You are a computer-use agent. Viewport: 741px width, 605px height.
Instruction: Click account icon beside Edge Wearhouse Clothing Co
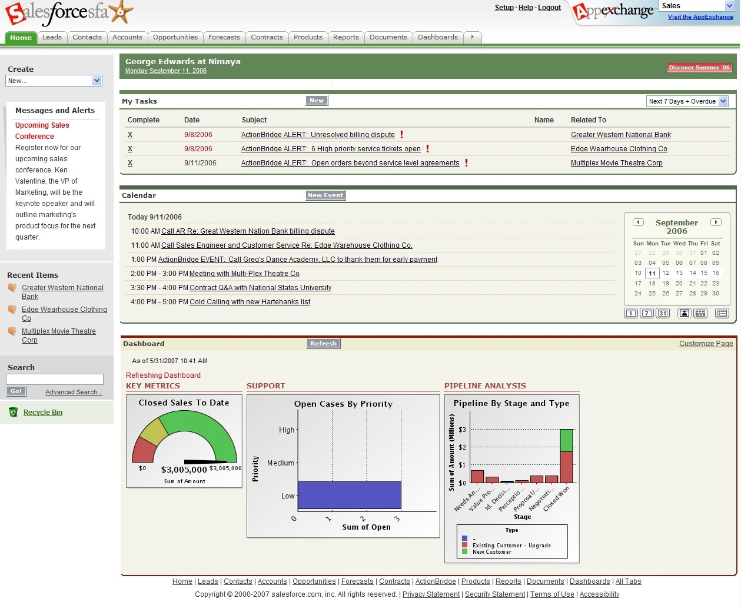click(12, 310)
